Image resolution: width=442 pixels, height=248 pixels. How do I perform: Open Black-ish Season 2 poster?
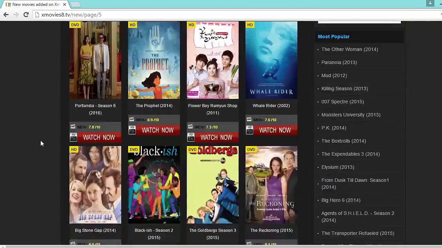(154, 185)
